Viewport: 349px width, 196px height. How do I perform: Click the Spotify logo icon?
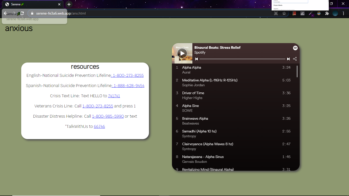point(295,48)
